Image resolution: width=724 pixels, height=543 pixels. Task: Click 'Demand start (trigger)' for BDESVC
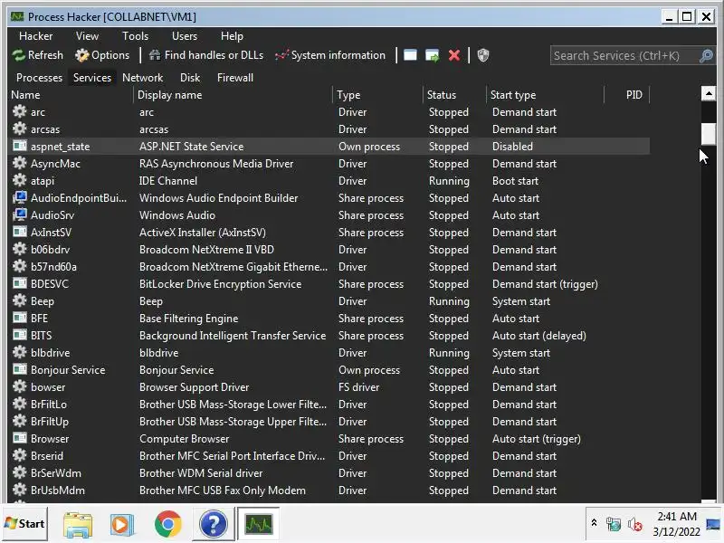pyautogui.click(x=545, y=284)
